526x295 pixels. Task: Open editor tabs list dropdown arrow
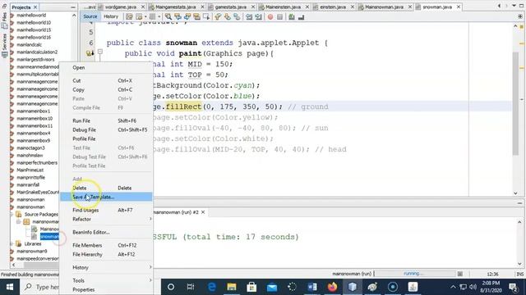[514, 6]
